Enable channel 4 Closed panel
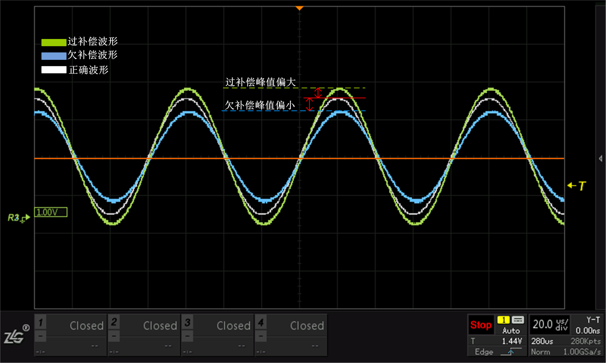The width and height of the screenshot is (606, 363). click(291, 335)
